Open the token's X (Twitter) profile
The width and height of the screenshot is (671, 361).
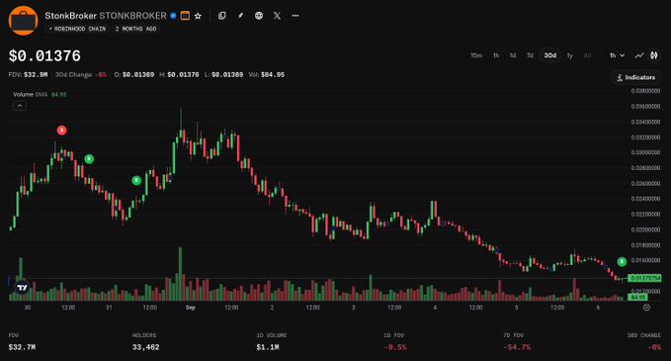coord(278,16)
